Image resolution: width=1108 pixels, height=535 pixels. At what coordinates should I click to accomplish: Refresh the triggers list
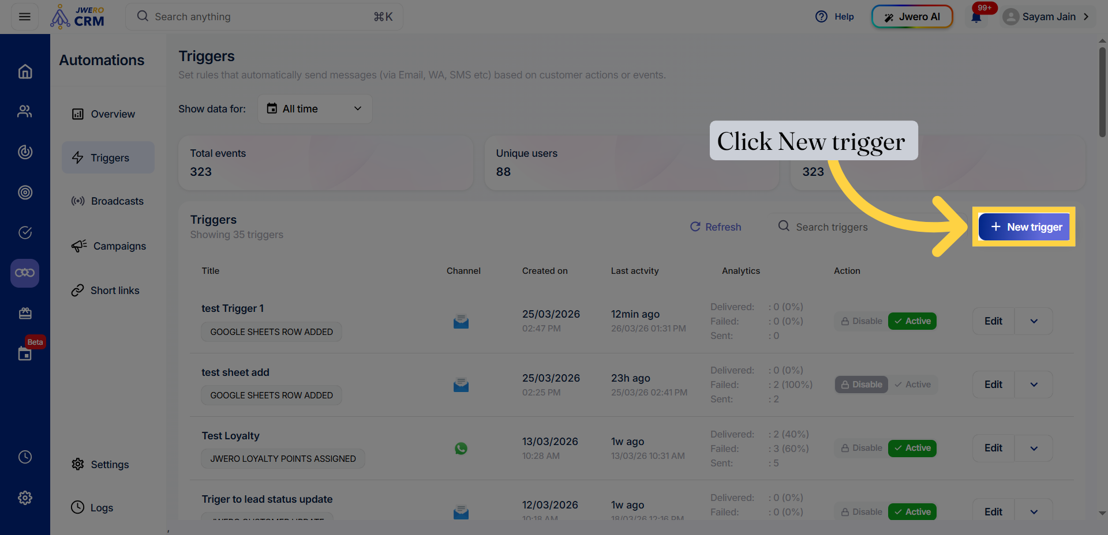716,227
